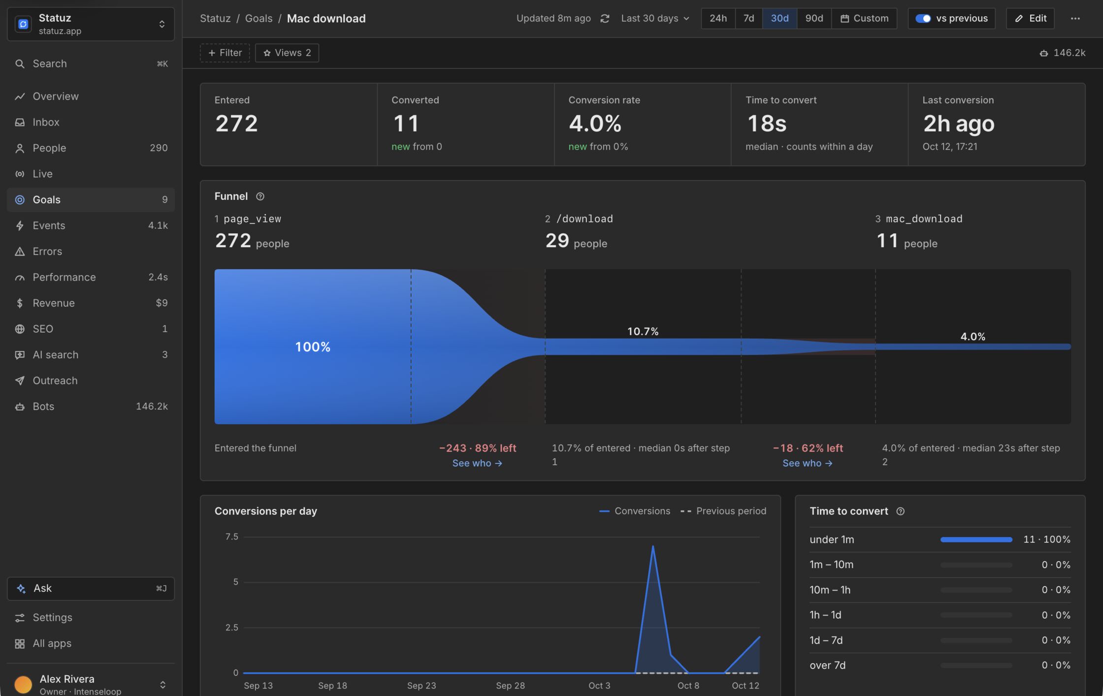Click the Edit button

coord(1030,18)
